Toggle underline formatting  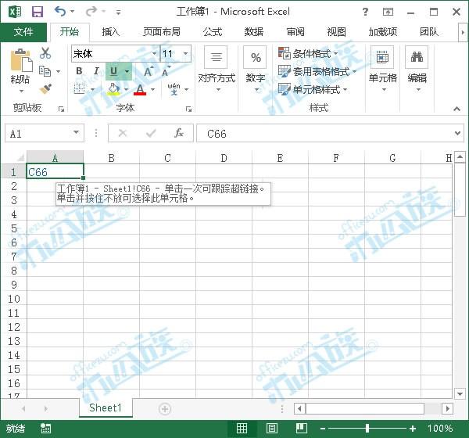[x=113, y=71]
